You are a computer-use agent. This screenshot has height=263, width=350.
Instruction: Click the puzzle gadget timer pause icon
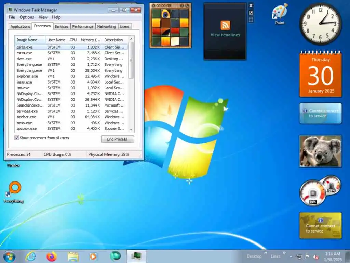154,5
